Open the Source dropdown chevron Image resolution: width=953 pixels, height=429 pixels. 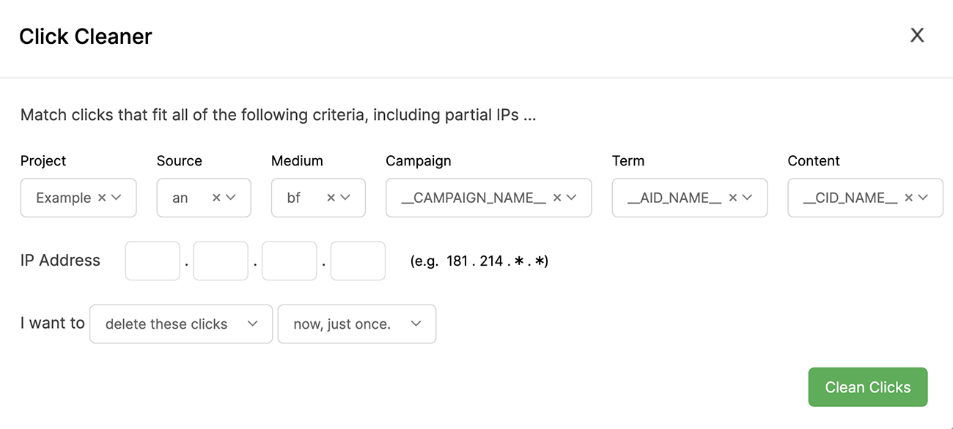coord(230,198)
